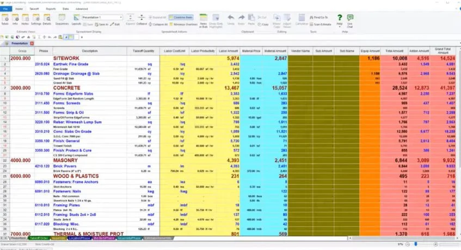The width and height of the screenshot is (461, 250).
Task: Select the Brick: Pavers phase row
Action: coord(233,166)
